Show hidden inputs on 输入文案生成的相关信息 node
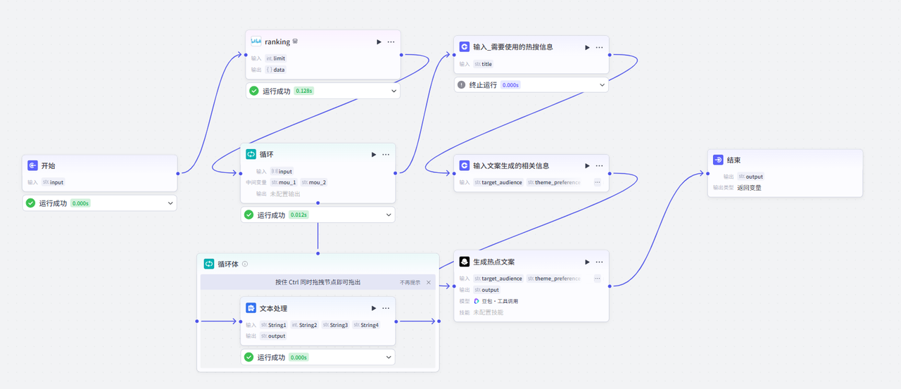Screen dimensions: 901x389 [x=597, y=182]
